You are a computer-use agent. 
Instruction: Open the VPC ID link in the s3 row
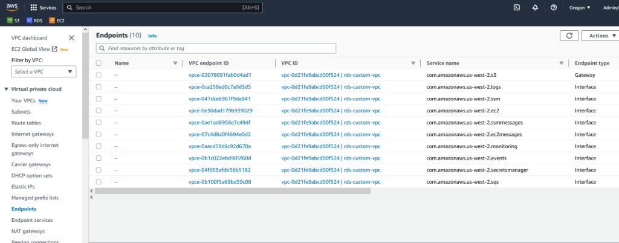click(331, 75)
